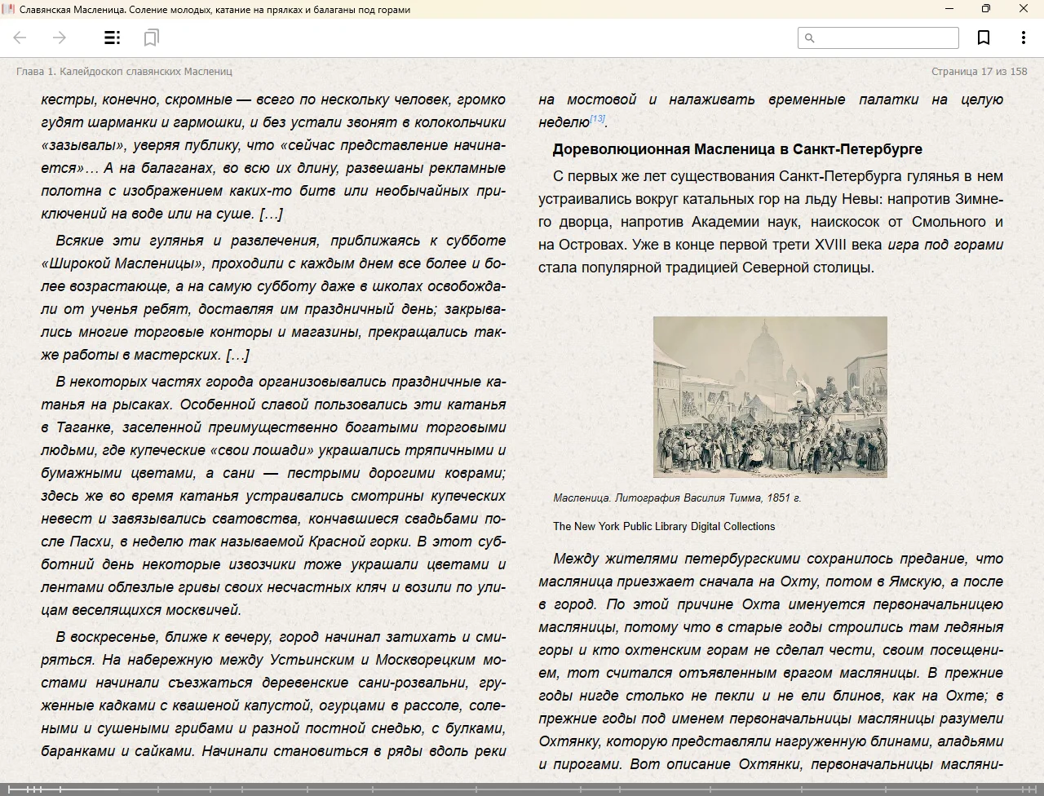The width and height of the screenshot is (1044, 796).
Task: Open the table of contents
Action: (113, 38)
